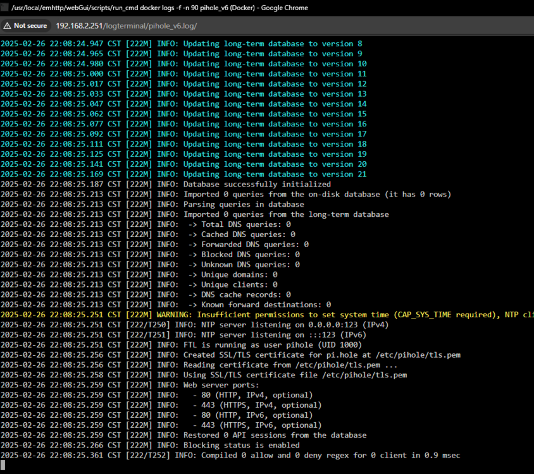Click 'Using SSL/TLS certificate file' line

(204, 375)
